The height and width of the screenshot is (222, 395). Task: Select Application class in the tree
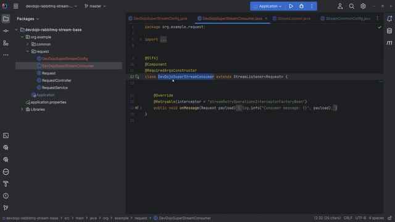point(46,95)
